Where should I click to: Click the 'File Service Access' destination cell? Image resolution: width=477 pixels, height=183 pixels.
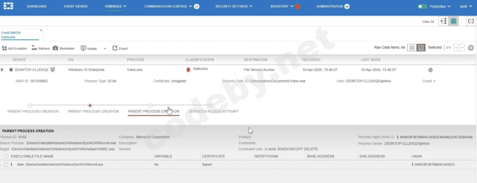click(x=259, y=69)
